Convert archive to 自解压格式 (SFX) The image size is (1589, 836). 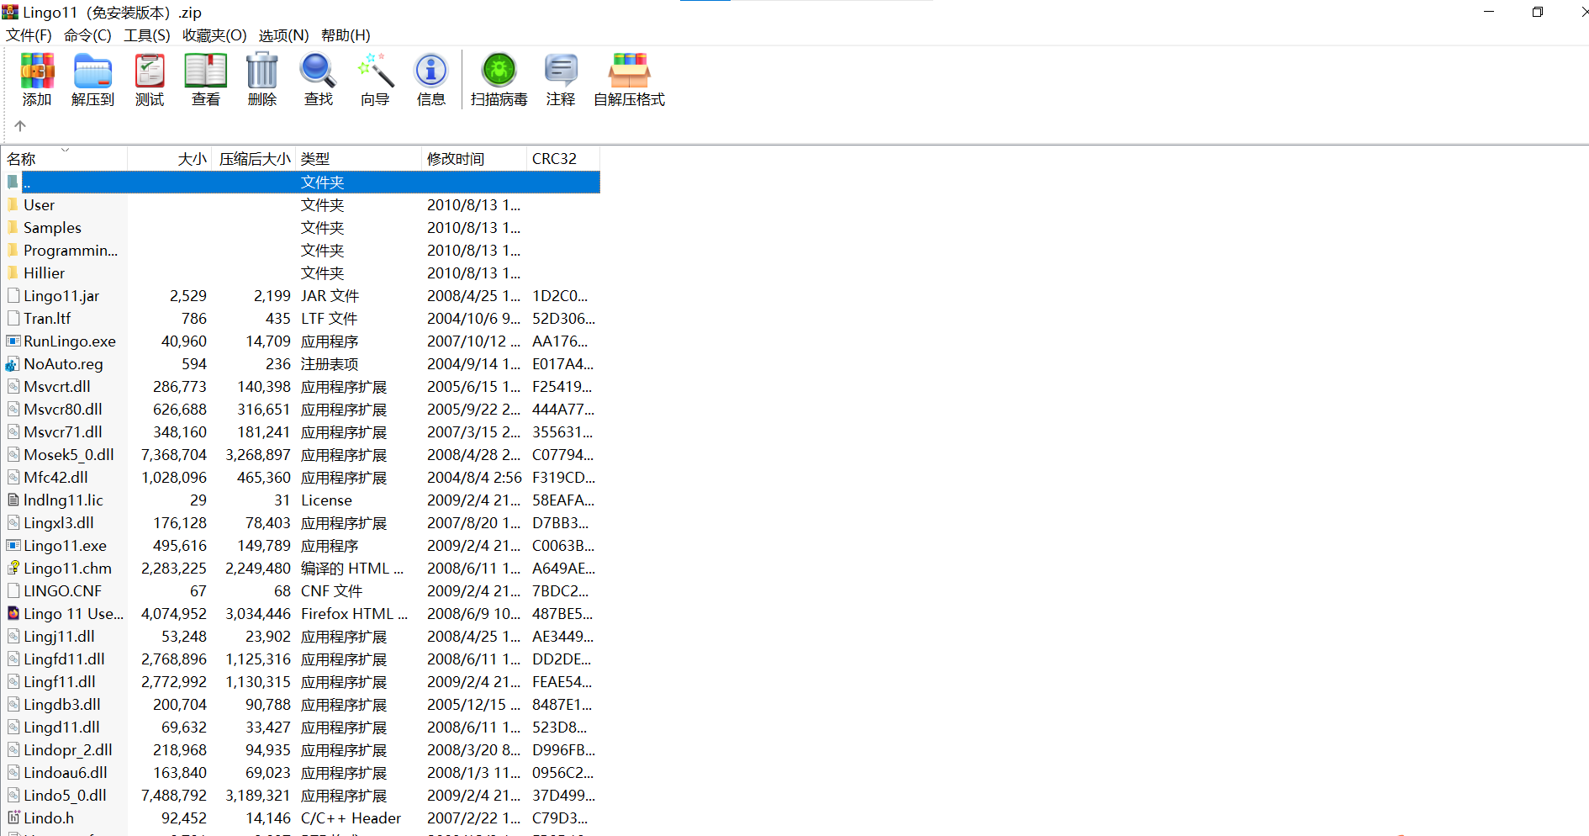tap(628, 80)
